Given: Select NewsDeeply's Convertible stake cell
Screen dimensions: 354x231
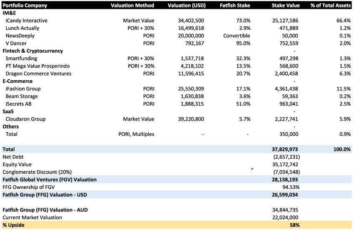Looking at the screenshot, I should 237,36.
